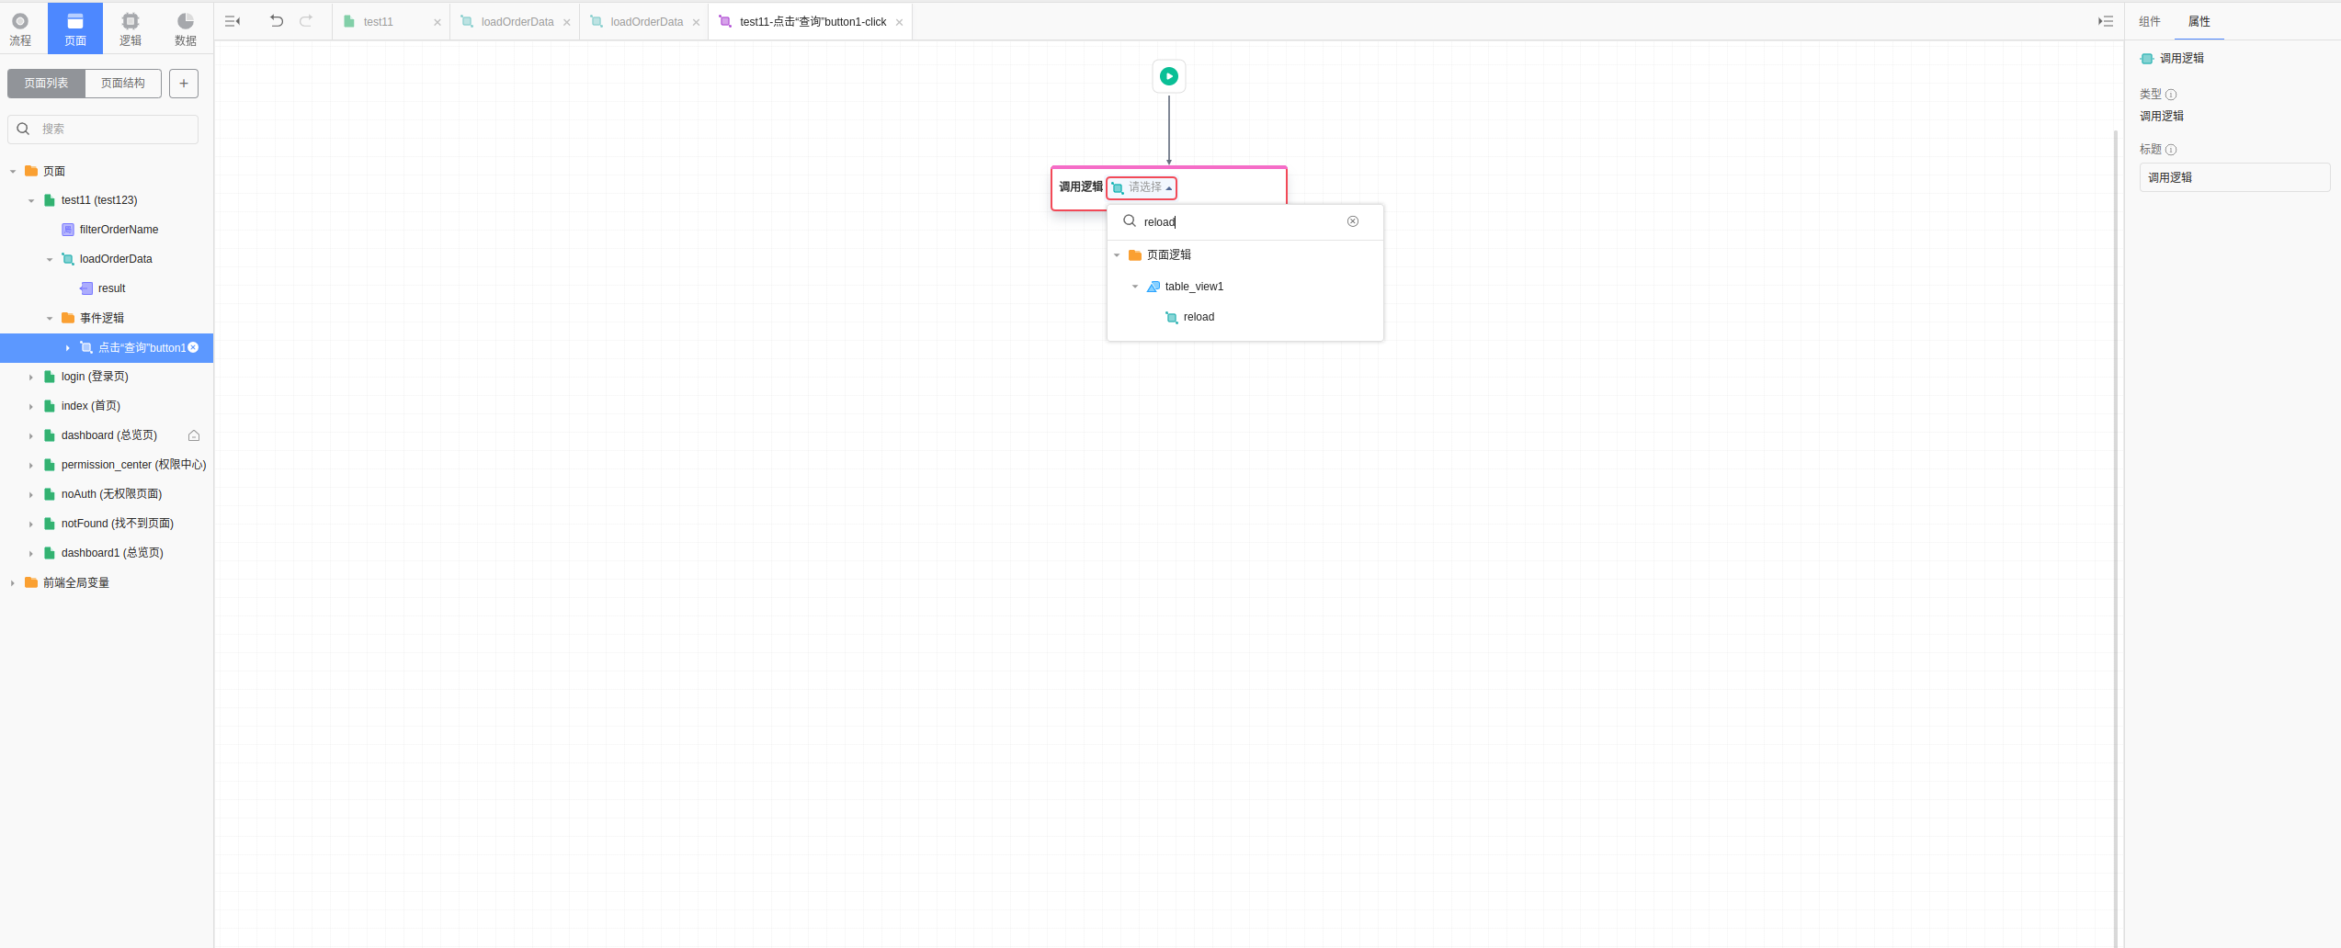Image resolution: width=2341 pixels, height=948 pixels.
Task: Collapse the 页面 root folder
Action: [13, 172]
